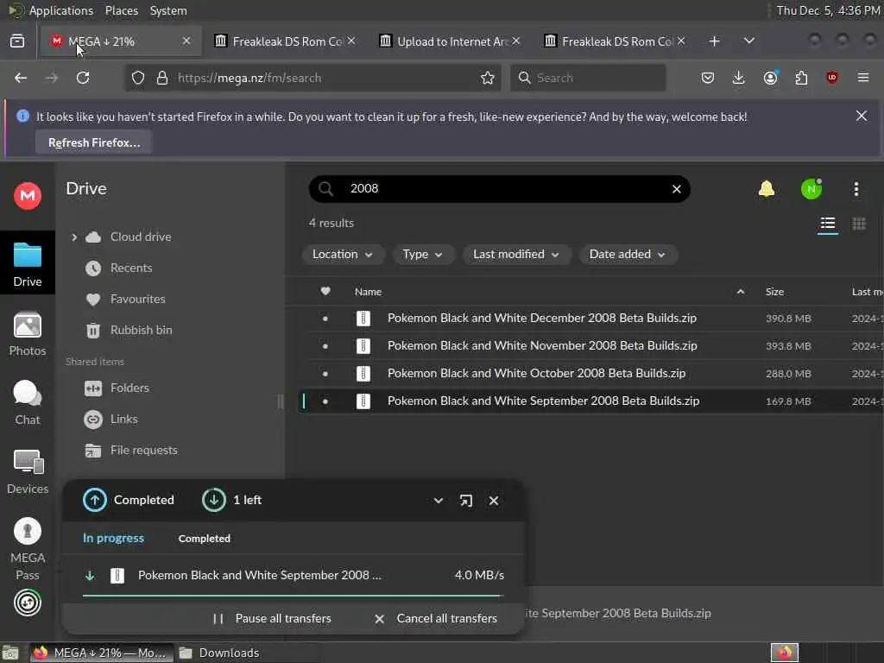Click the MEGA search field 2008
Image resolution: width=884 pixels, height=663 pixels.
(499, 189)
